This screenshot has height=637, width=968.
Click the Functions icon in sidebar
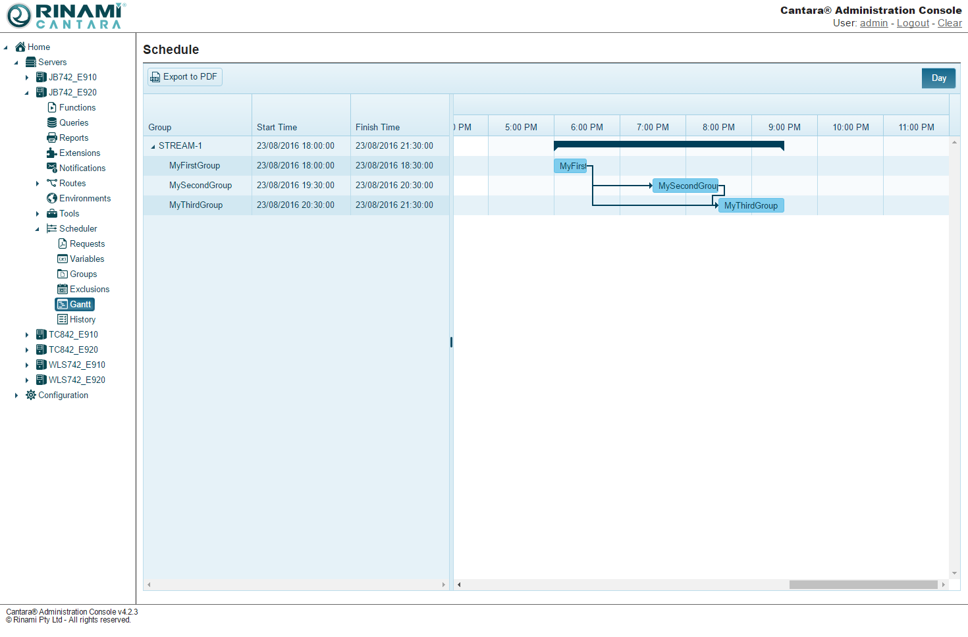coord(52,107)
